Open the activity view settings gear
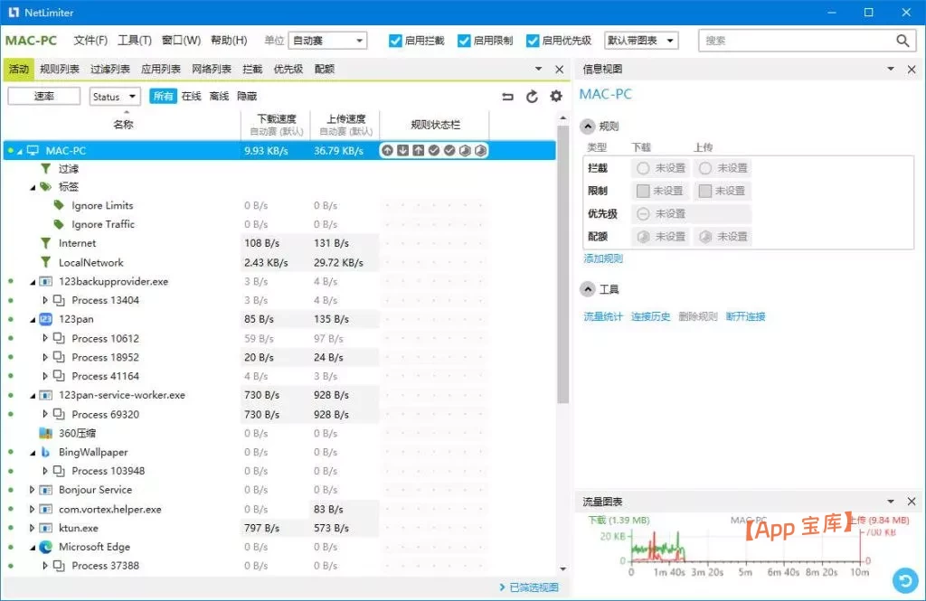The width and height of the screenshot is (926, 601). click(556, 96)
